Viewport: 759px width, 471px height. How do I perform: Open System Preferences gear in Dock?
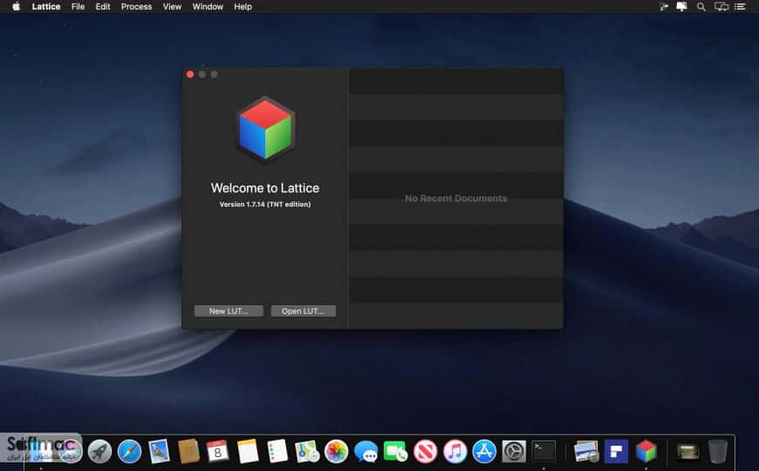tap(514, 452)
